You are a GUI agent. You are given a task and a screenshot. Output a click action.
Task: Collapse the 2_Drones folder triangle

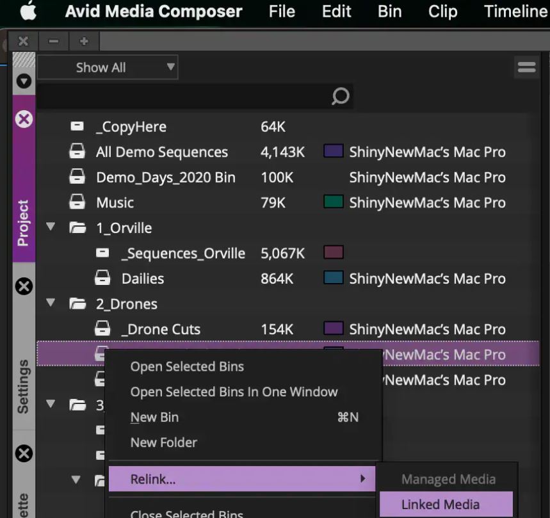tap(51, 302)
